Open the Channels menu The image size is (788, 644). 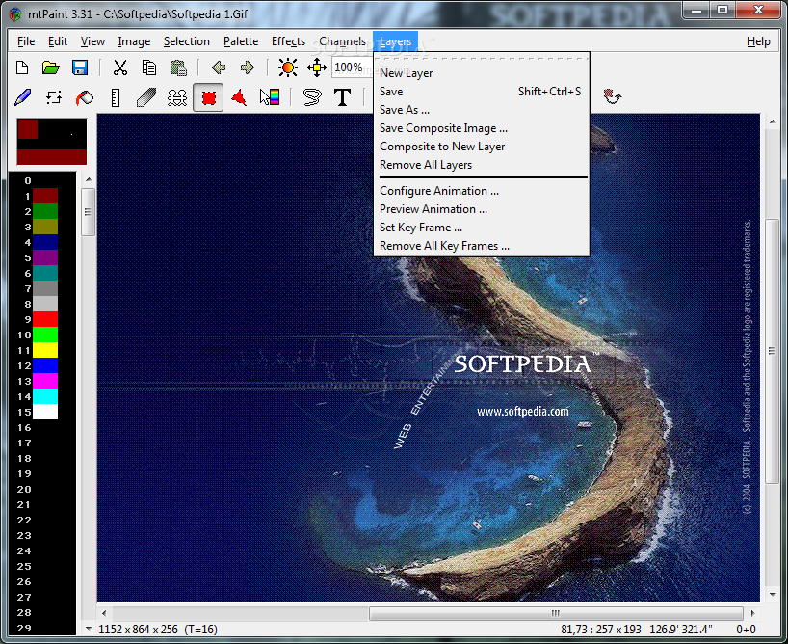click(343, 41)
